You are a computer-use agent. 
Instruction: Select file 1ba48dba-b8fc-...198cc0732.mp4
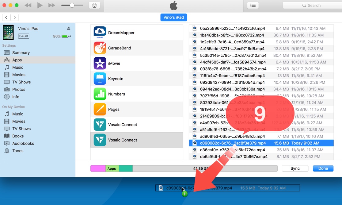pos(261,35)
